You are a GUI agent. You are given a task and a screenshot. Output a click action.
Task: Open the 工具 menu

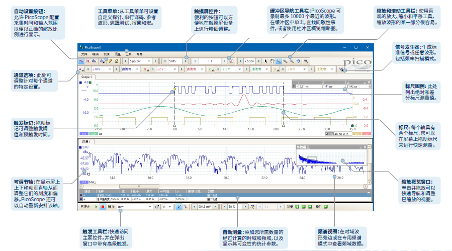pyautogui.click(x=128, y=54)
